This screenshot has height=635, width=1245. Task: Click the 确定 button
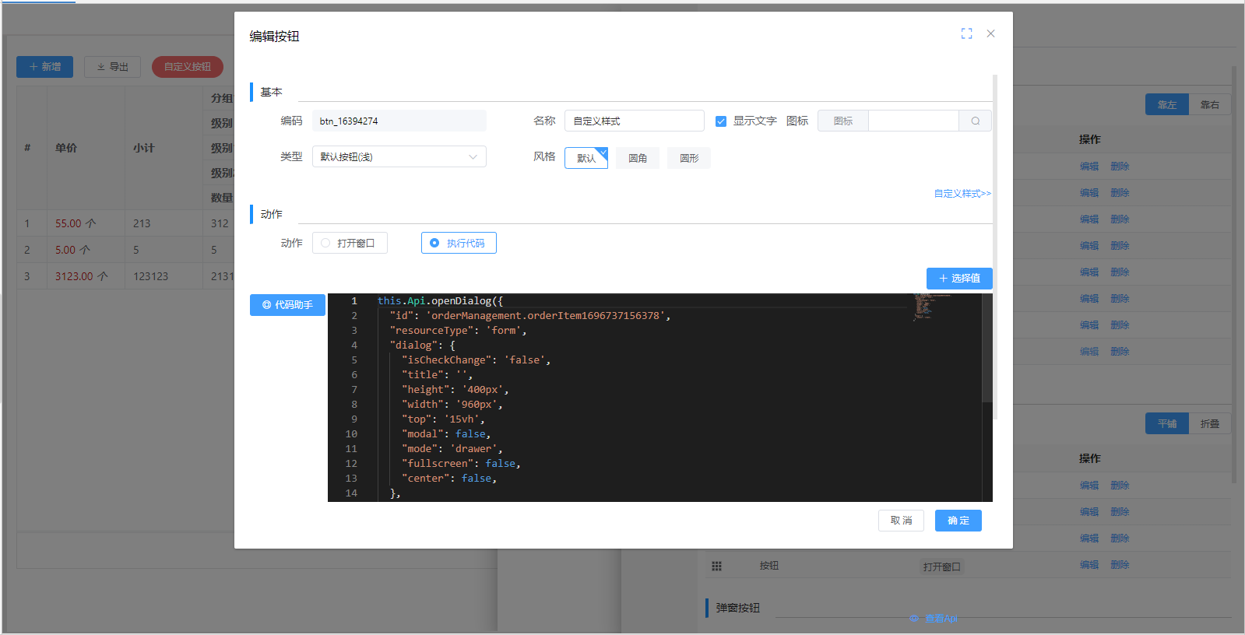pyautogui.click(x=958, y=521)
